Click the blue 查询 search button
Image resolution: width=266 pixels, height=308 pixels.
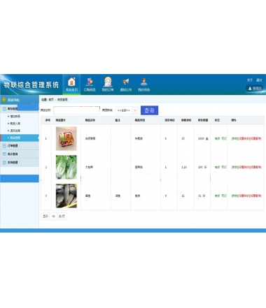pos(149,110)
